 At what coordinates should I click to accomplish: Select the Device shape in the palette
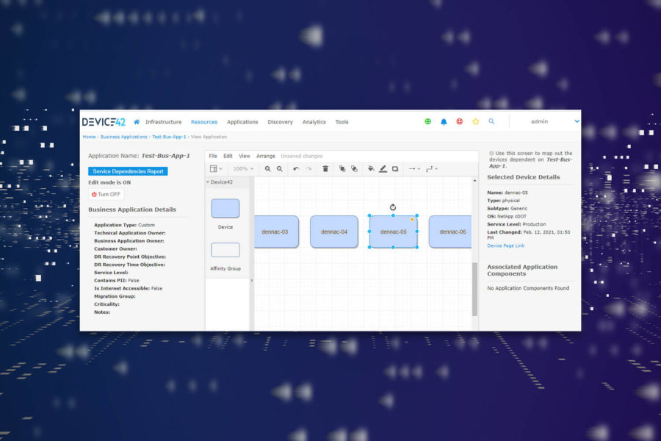(x=225, y=209)
